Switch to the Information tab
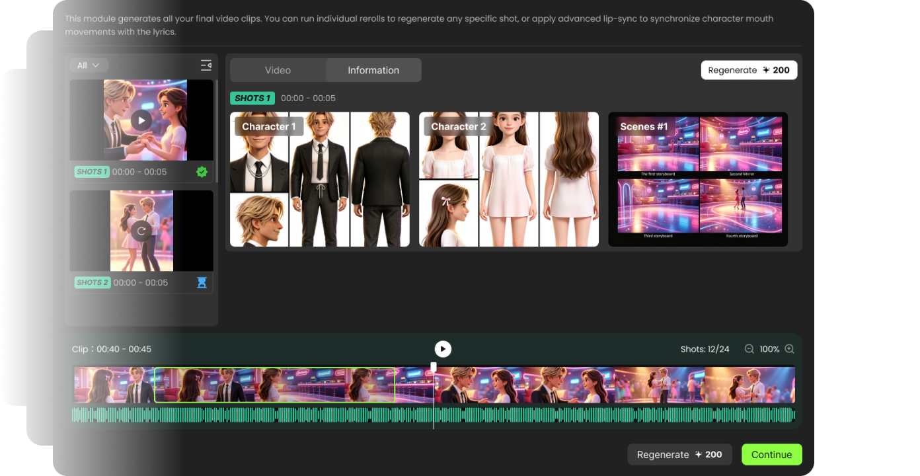The image size is (920, 476). pos(373,70)
